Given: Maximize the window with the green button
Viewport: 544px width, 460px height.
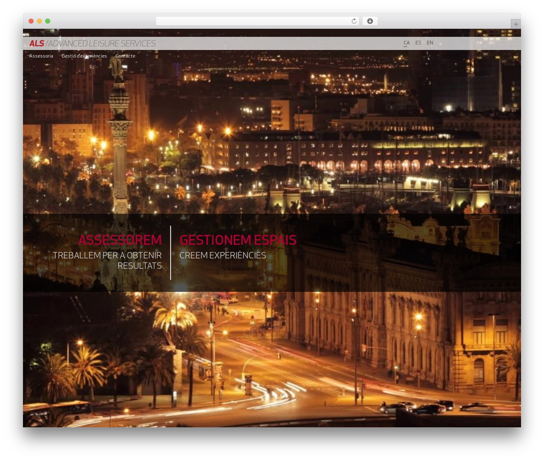Looking at the screenshot, I should (x=48, y=21).
